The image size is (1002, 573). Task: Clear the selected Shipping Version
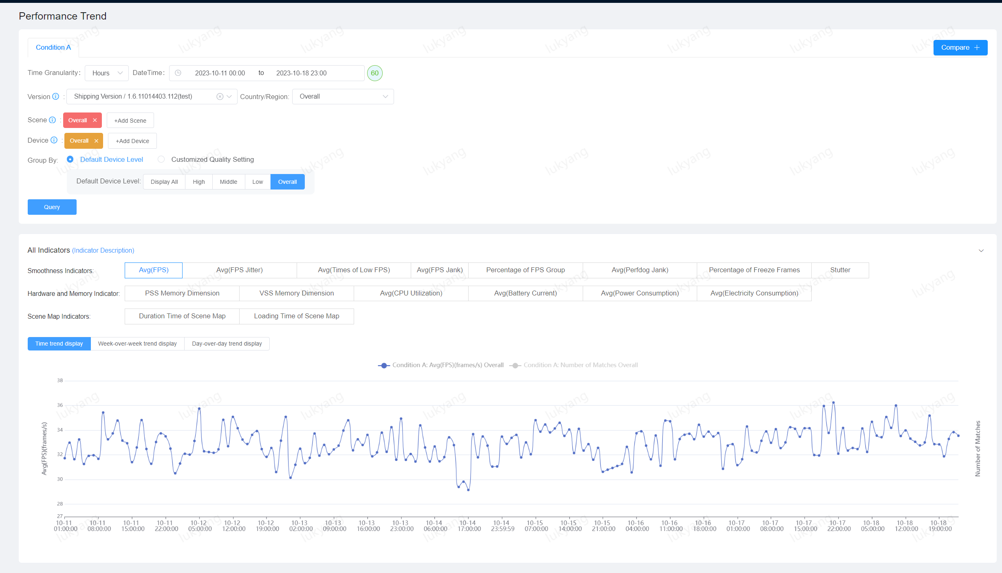click(220, 97)
